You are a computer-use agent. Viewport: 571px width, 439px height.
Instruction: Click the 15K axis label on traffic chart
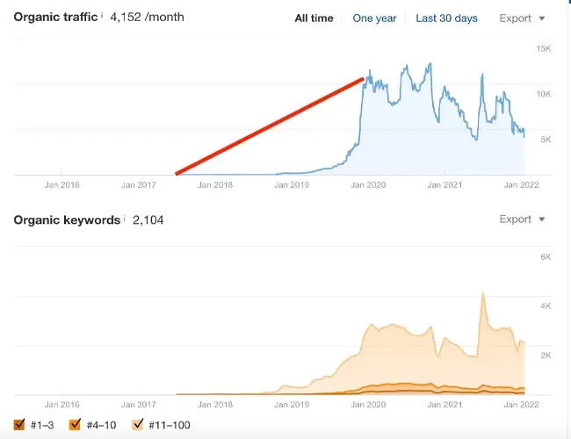click(543, 48)
